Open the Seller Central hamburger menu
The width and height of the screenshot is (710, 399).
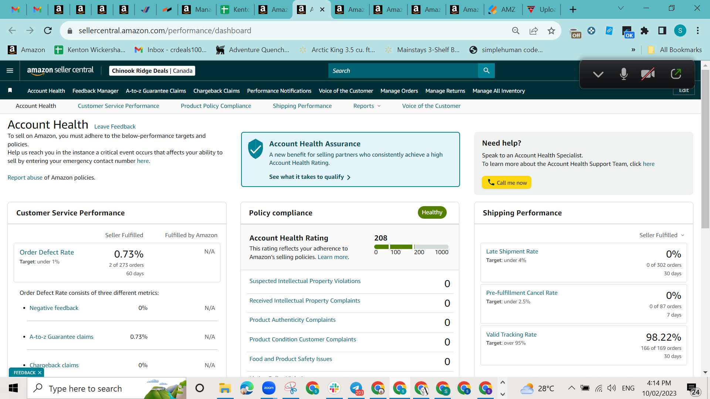coord(10,71)
